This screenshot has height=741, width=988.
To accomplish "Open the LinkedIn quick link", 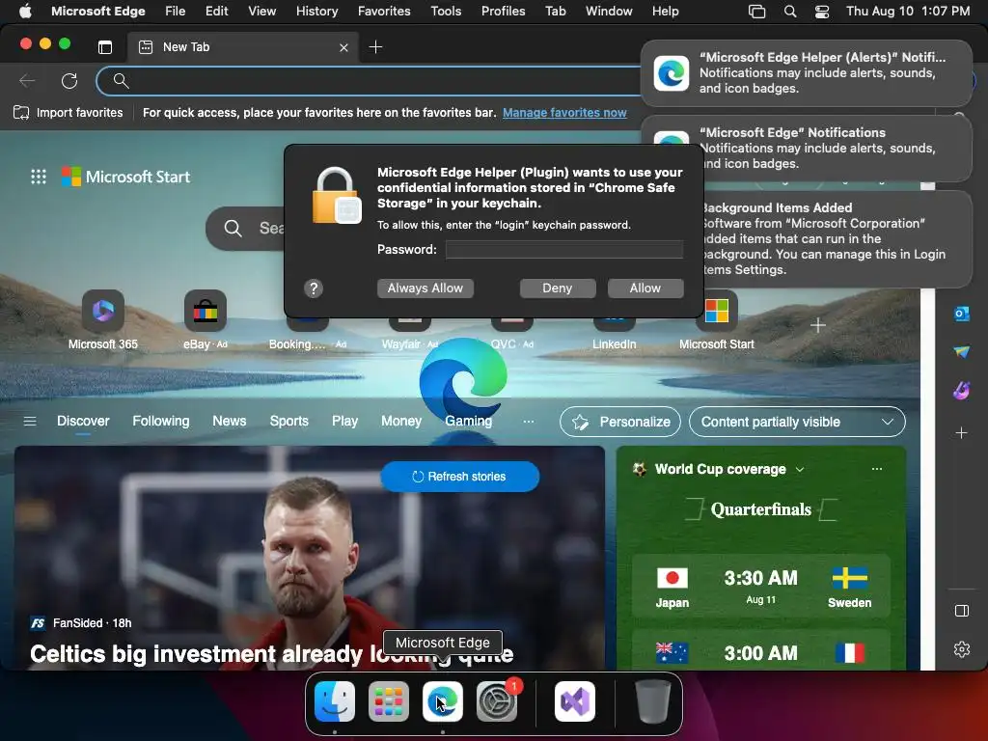I will pyautogui.click(x=615, y=331).
